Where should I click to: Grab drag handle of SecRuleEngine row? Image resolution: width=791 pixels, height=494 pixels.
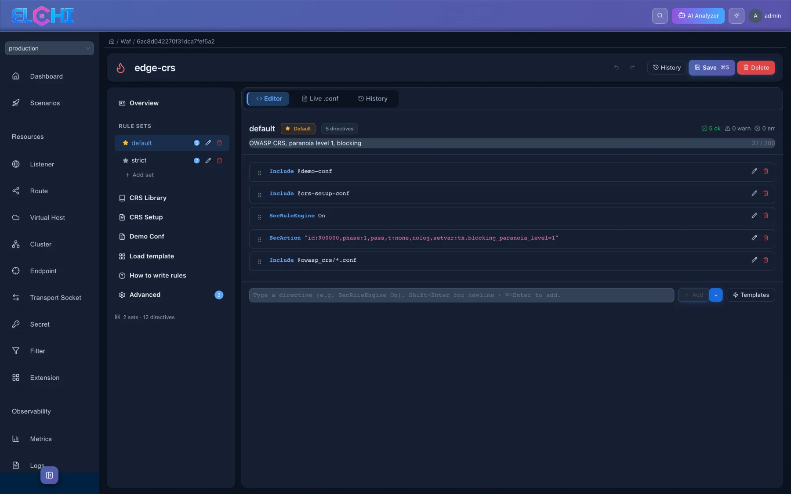click(259, 217)
